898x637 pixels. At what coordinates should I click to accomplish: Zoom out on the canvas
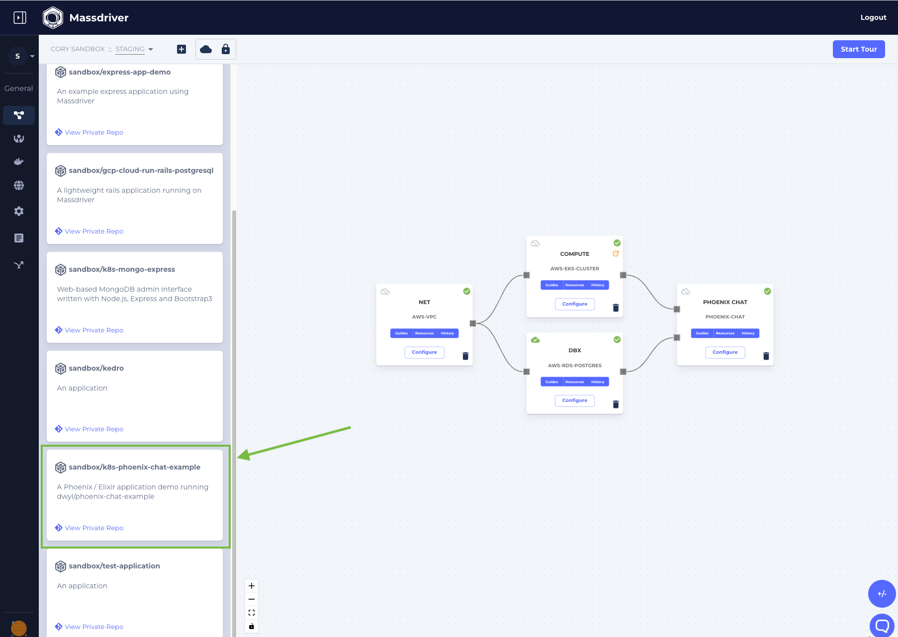coord(252,599)
